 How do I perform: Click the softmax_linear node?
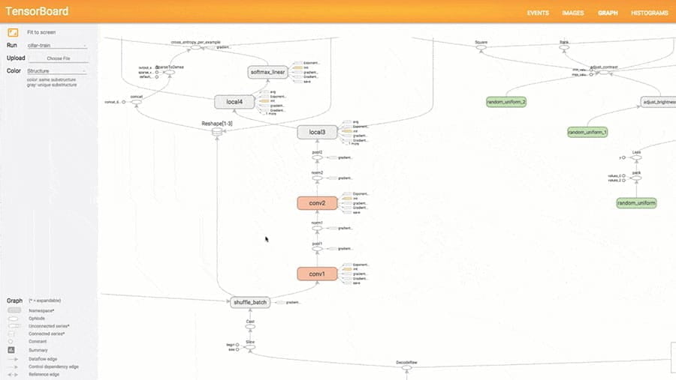coord(269,72)
